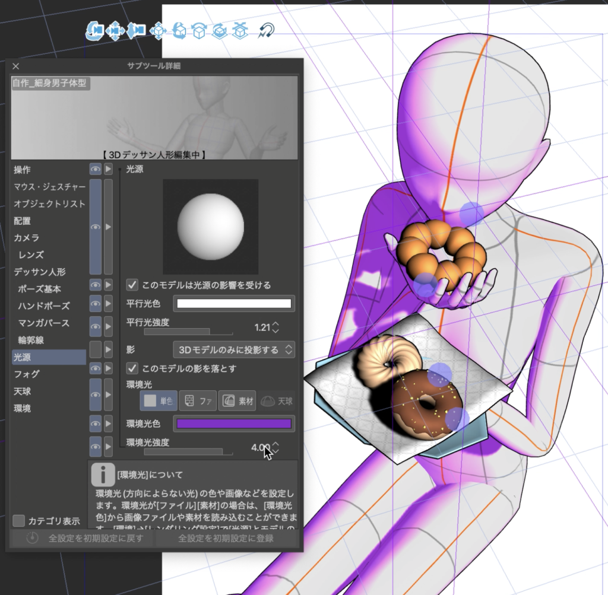The image size is (608, 595).
Task: Click the purple 環境光色 color swatch
Action: pos(233,424)
